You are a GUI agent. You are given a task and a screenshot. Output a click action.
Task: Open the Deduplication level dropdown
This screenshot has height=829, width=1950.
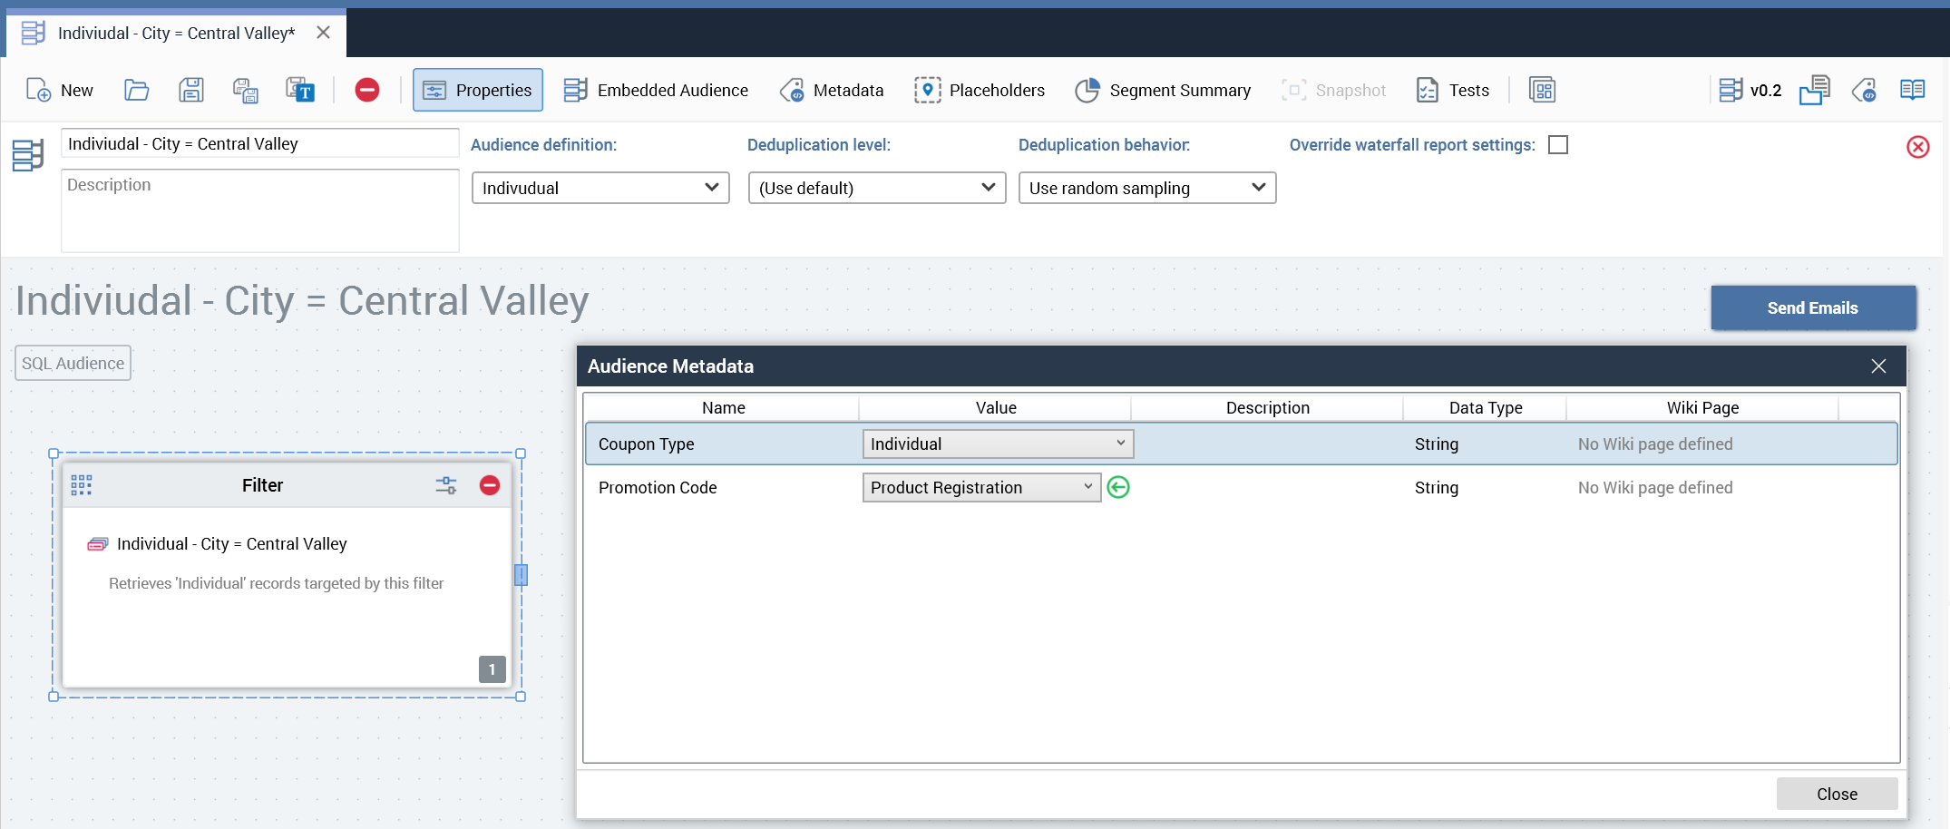876,188
